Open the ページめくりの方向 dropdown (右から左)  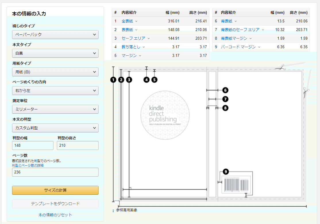pyautogui.click(x=55, y=90)
